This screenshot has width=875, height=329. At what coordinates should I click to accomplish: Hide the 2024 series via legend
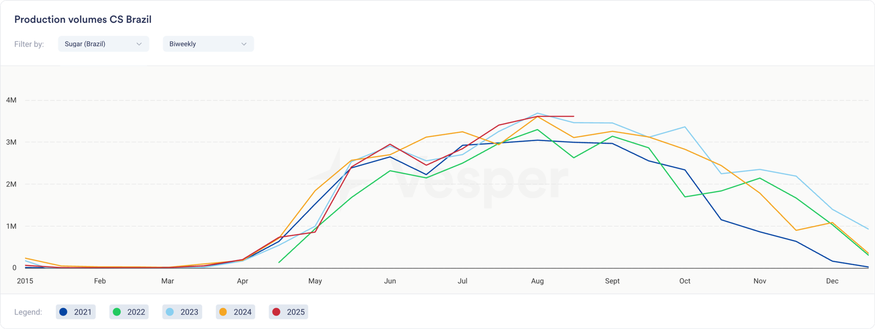coord(235,312)
